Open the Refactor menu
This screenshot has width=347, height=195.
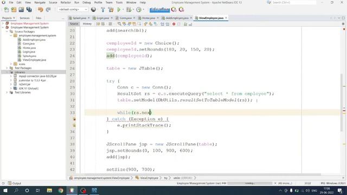(66, 2)
